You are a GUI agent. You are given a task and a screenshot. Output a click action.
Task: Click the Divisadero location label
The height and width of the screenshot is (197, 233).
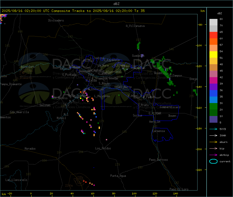(56, 20)
